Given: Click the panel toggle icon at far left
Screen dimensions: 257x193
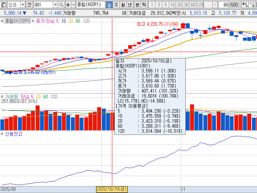Looking at the screenshot, I should (3, 5).
